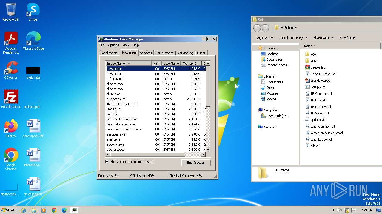Viewport: 382px width, 214px height.
Task: Select Desktop under Favorites
Action: point(269,54)
